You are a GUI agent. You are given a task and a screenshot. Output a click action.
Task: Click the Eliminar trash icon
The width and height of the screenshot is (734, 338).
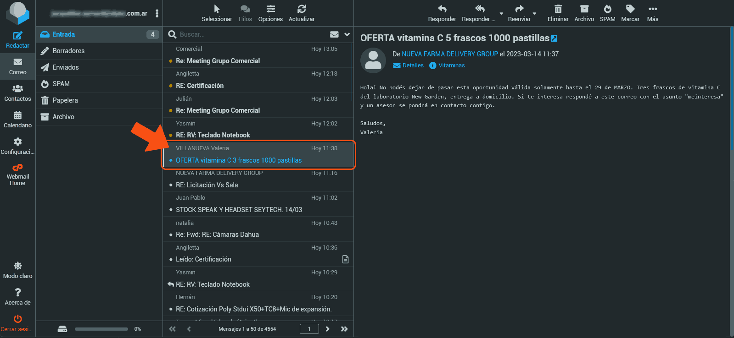click(x=558, y=9)
